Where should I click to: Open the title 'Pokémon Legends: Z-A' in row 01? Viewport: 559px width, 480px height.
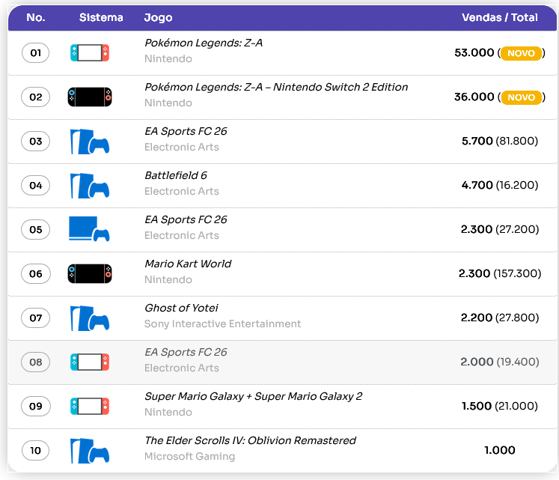point(204,43)
